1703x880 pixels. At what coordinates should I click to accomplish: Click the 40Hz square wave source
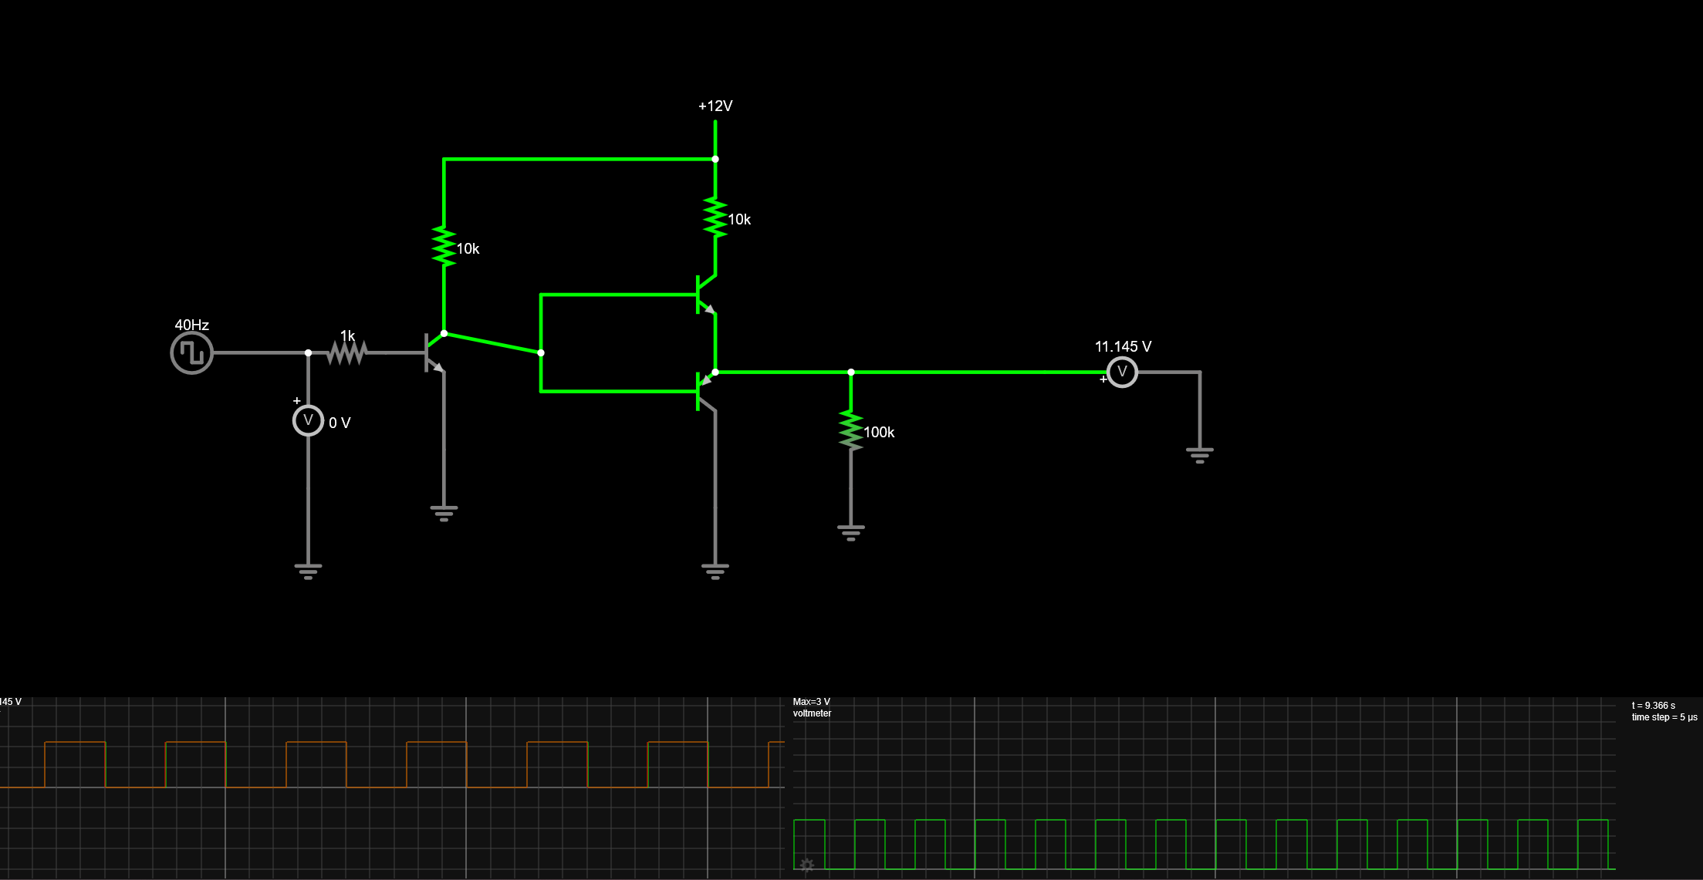point(191,353)
